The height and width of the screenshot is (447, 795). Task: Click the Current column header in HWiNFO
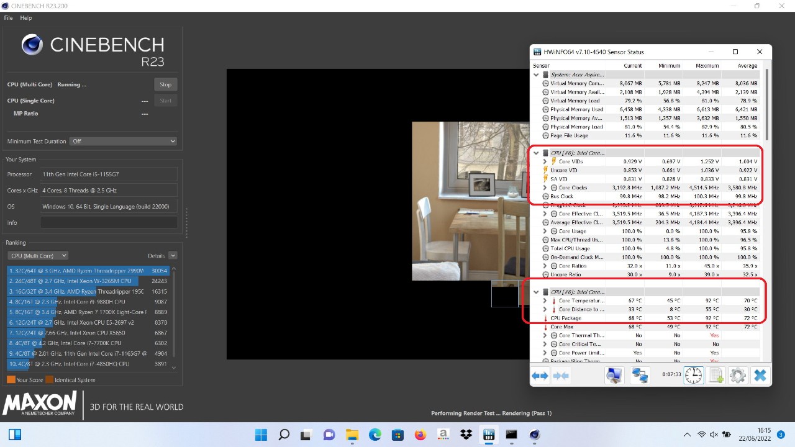click(x=633, y=65)
